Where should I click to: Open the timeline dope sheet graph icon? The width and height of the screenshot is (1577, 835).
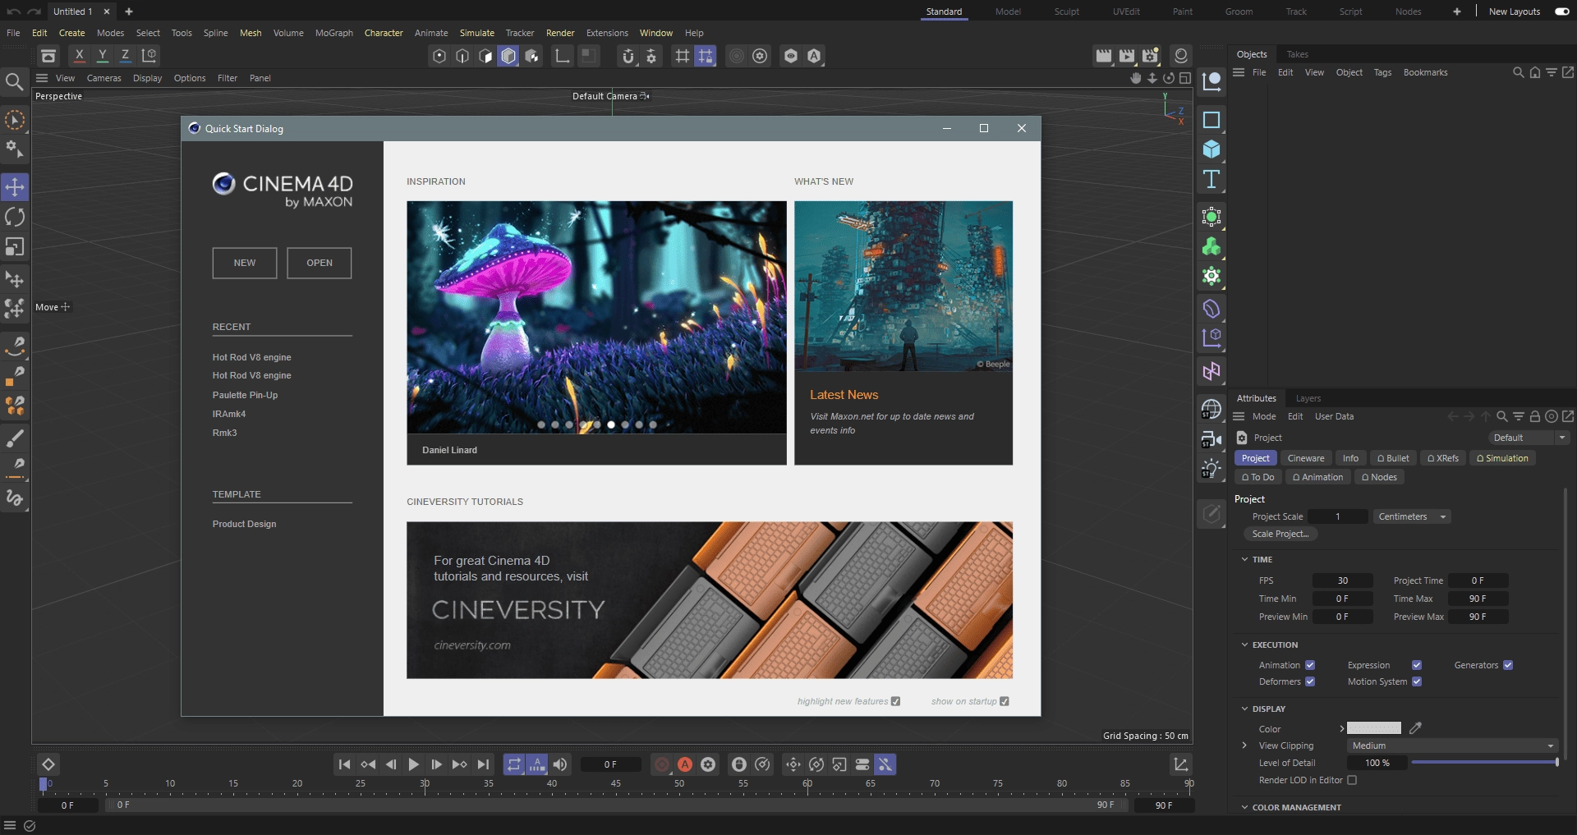coord(1180,764)
